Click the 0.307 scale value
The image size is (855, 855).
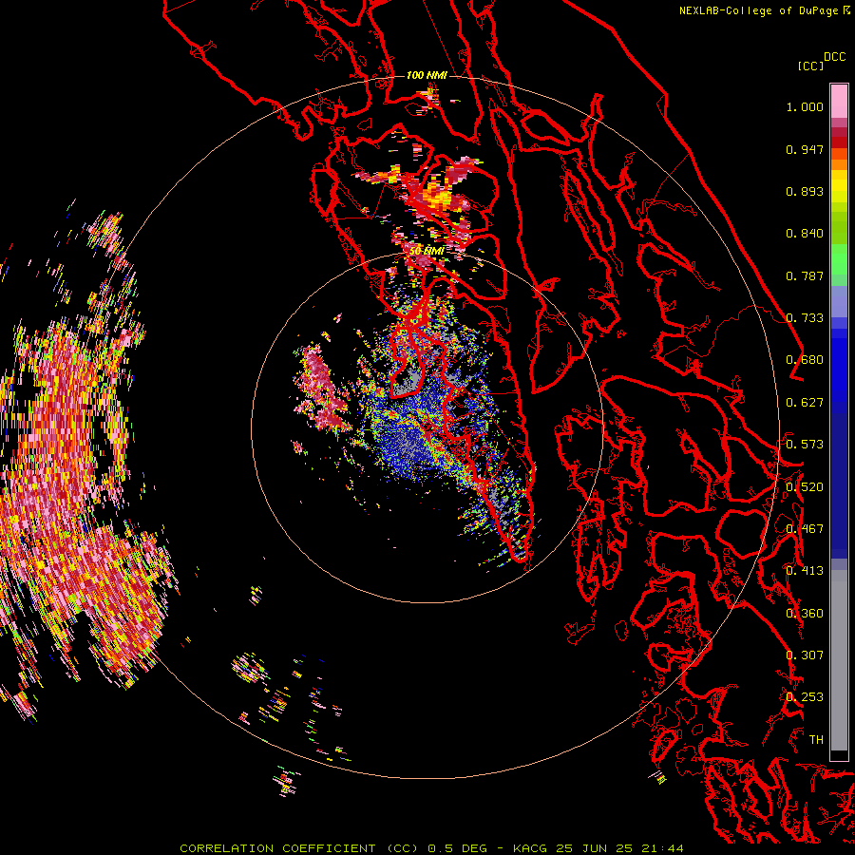click(805, 655)
